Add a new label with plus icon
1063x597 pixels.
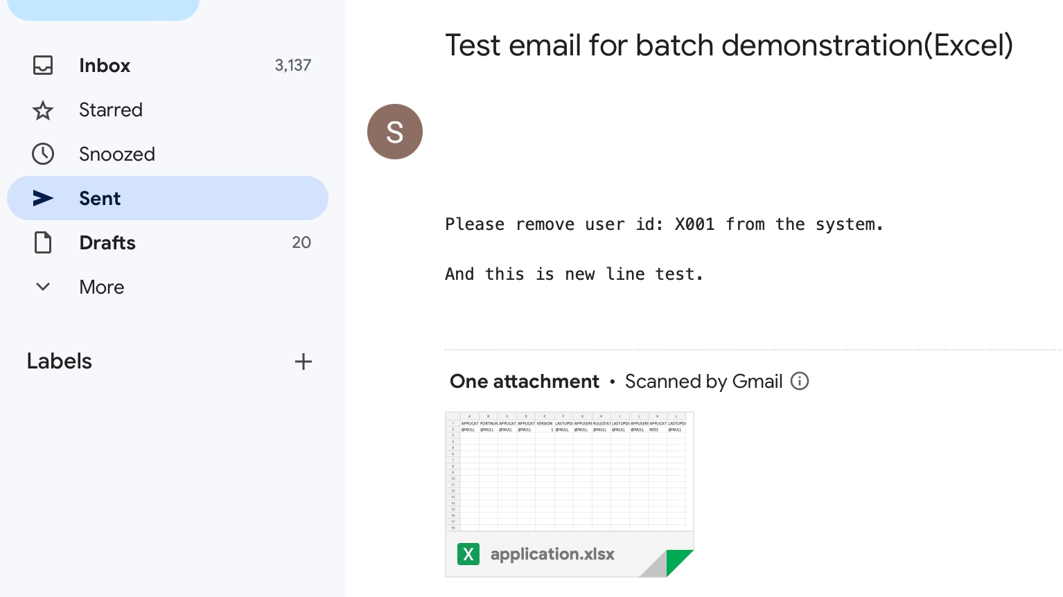[x=303, y=362]
